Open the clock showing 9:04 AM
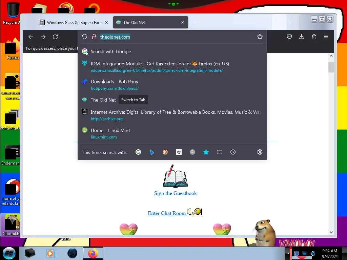The width and height of the screenshot is (347, 260). 330,254
